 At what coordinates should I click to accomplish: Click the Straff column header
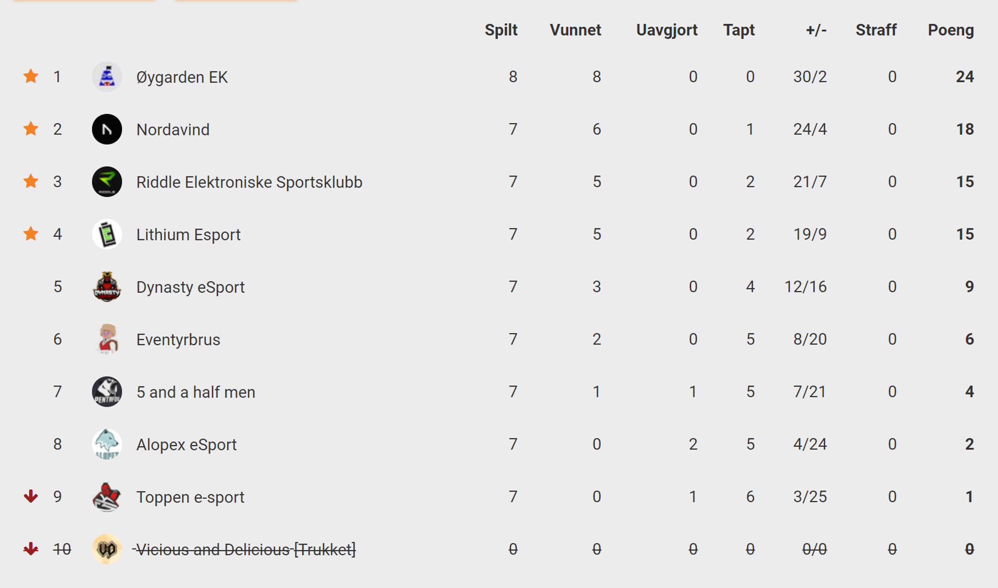[876, 30]
